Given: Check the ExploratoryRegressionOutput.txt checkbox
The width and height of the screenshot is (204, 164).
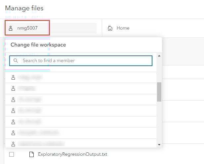Looking at the screenshot, I should click(x=12, y=154).
